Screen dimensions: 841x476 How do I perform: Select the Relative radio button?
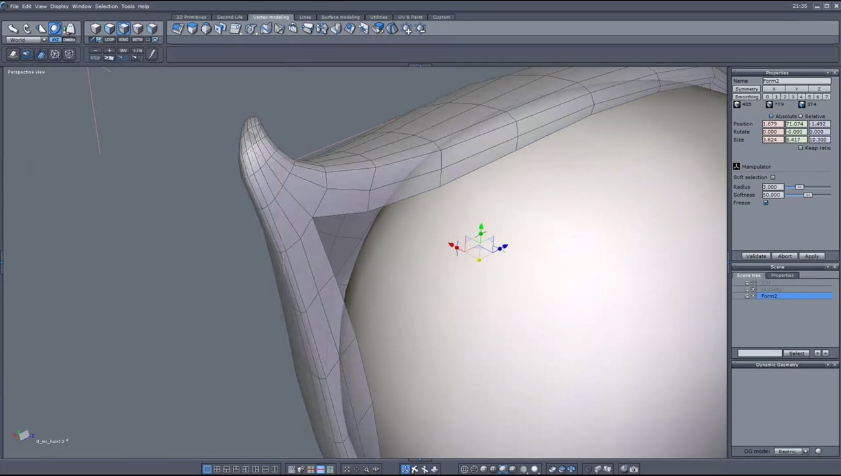[800, 116]
